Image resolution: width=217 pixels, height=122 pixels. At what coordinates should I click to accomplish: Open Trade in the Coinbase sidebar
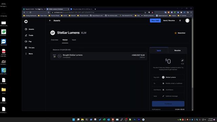tap(29, 35)
